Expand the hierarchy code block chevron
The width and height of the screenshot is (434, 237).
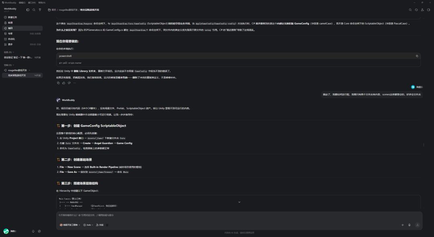point(239,202)
